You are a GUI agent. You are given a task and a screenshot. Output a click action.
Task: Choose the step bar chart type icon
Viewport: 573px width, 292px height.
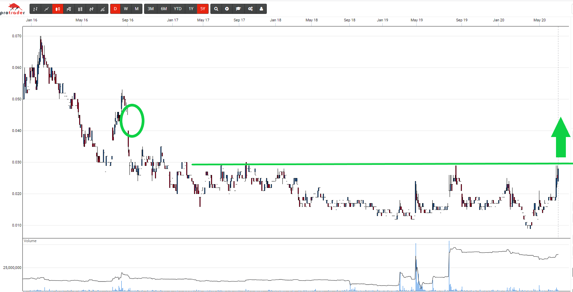(x=69, y=9)
